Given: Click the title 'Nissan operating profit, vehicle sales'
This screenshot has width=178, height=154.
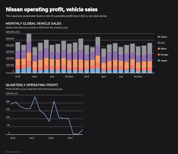Looking at the screenshot, I should click(52, 10).
